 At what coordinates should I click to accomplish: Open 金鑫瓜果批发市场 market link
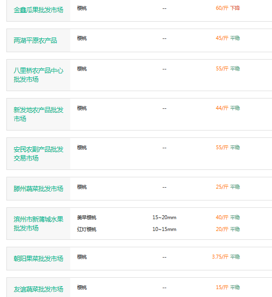(38, 10)
